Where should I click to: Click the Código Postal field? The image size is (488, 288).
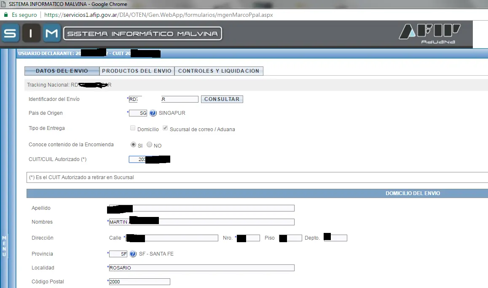(139, 282)
